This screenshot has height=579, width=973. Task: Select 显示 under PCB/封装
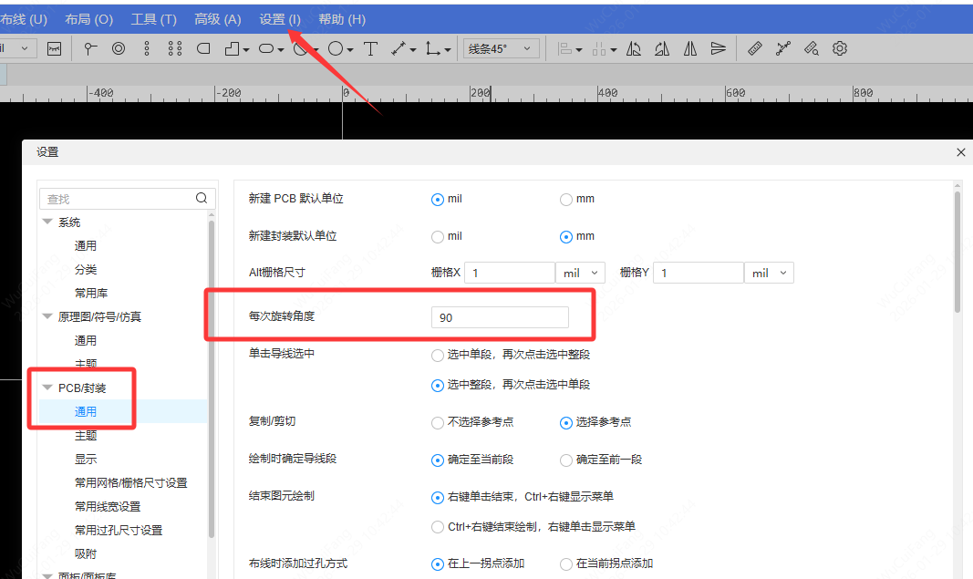tap(86, 459)
